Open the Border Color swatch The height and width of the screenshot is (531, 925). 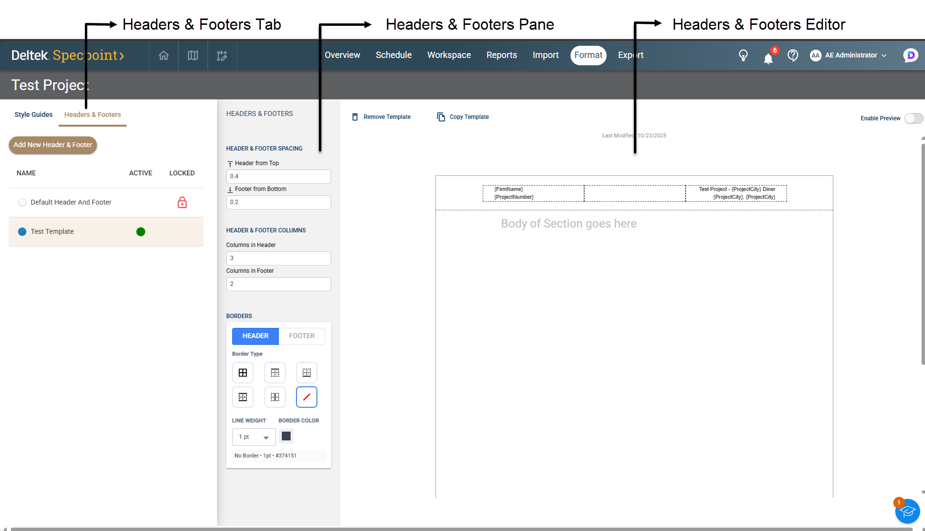(x=286, y=436)
